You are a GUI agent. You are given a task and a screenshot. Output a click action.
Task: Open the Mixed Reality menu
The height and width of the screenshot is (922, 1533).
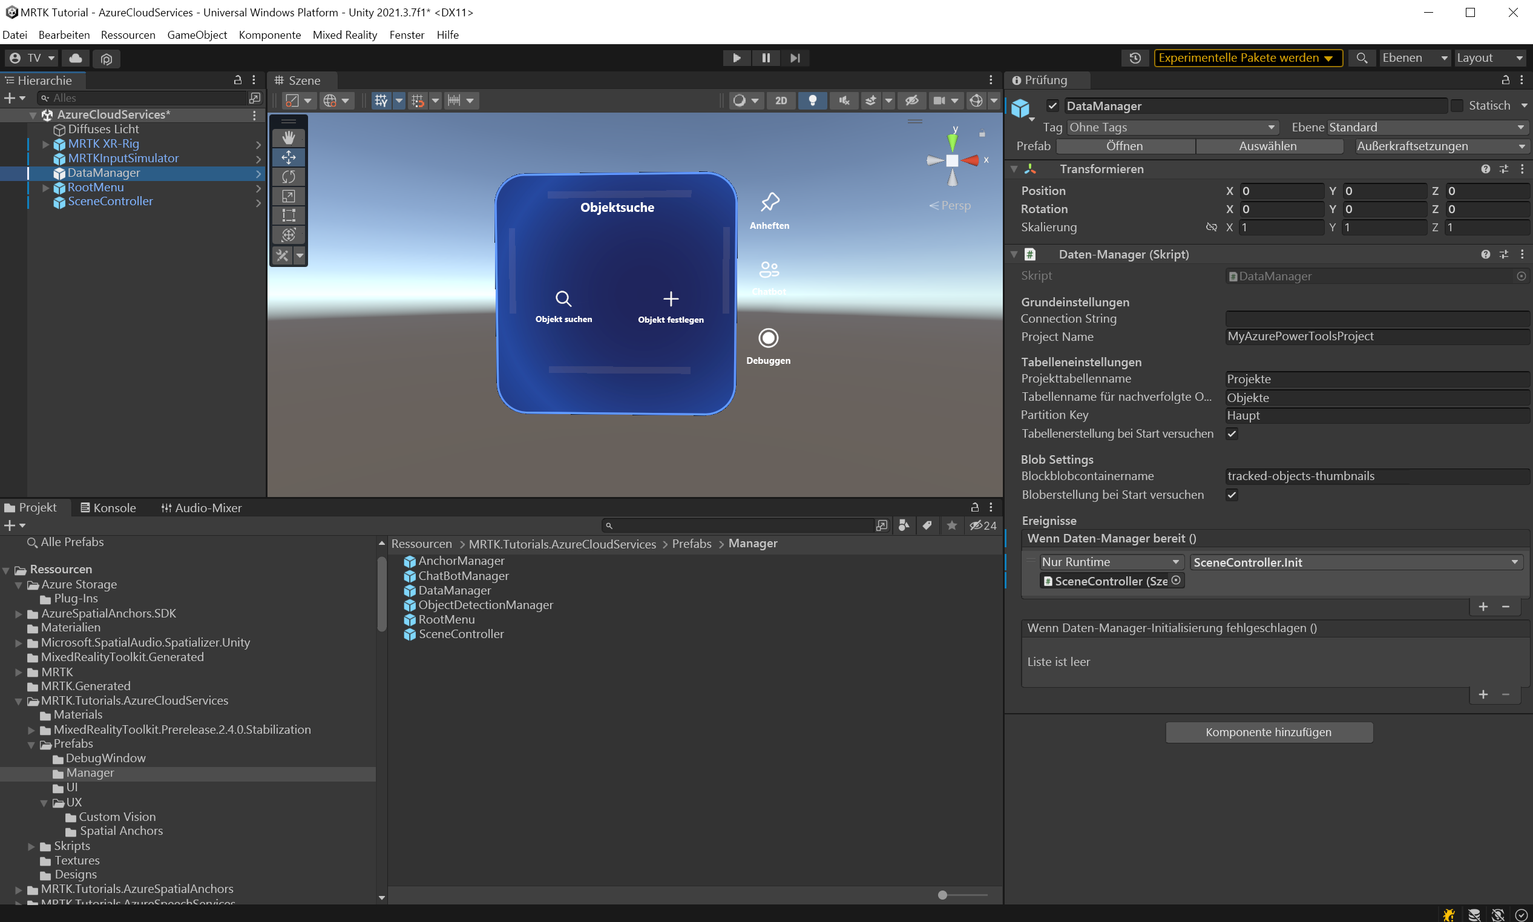pos(345,35)
